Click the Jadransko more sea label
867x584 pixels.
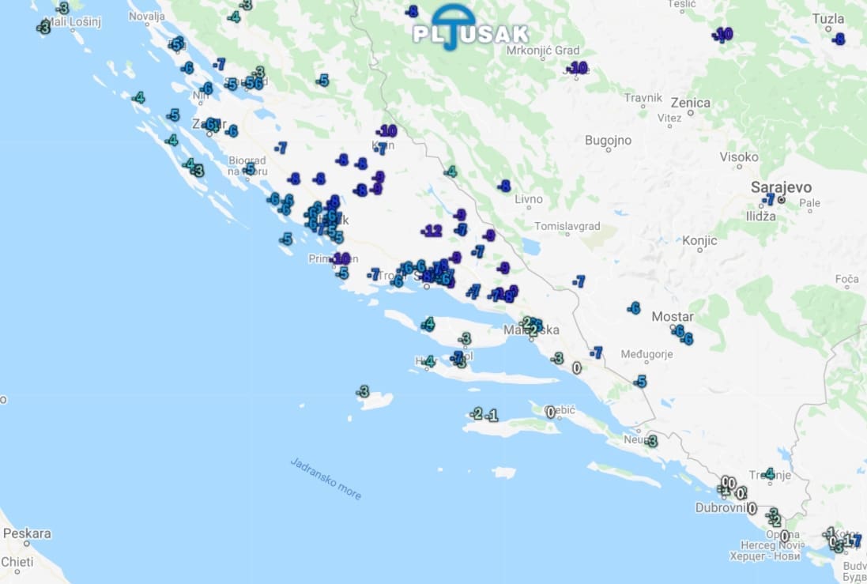[326, 478]
